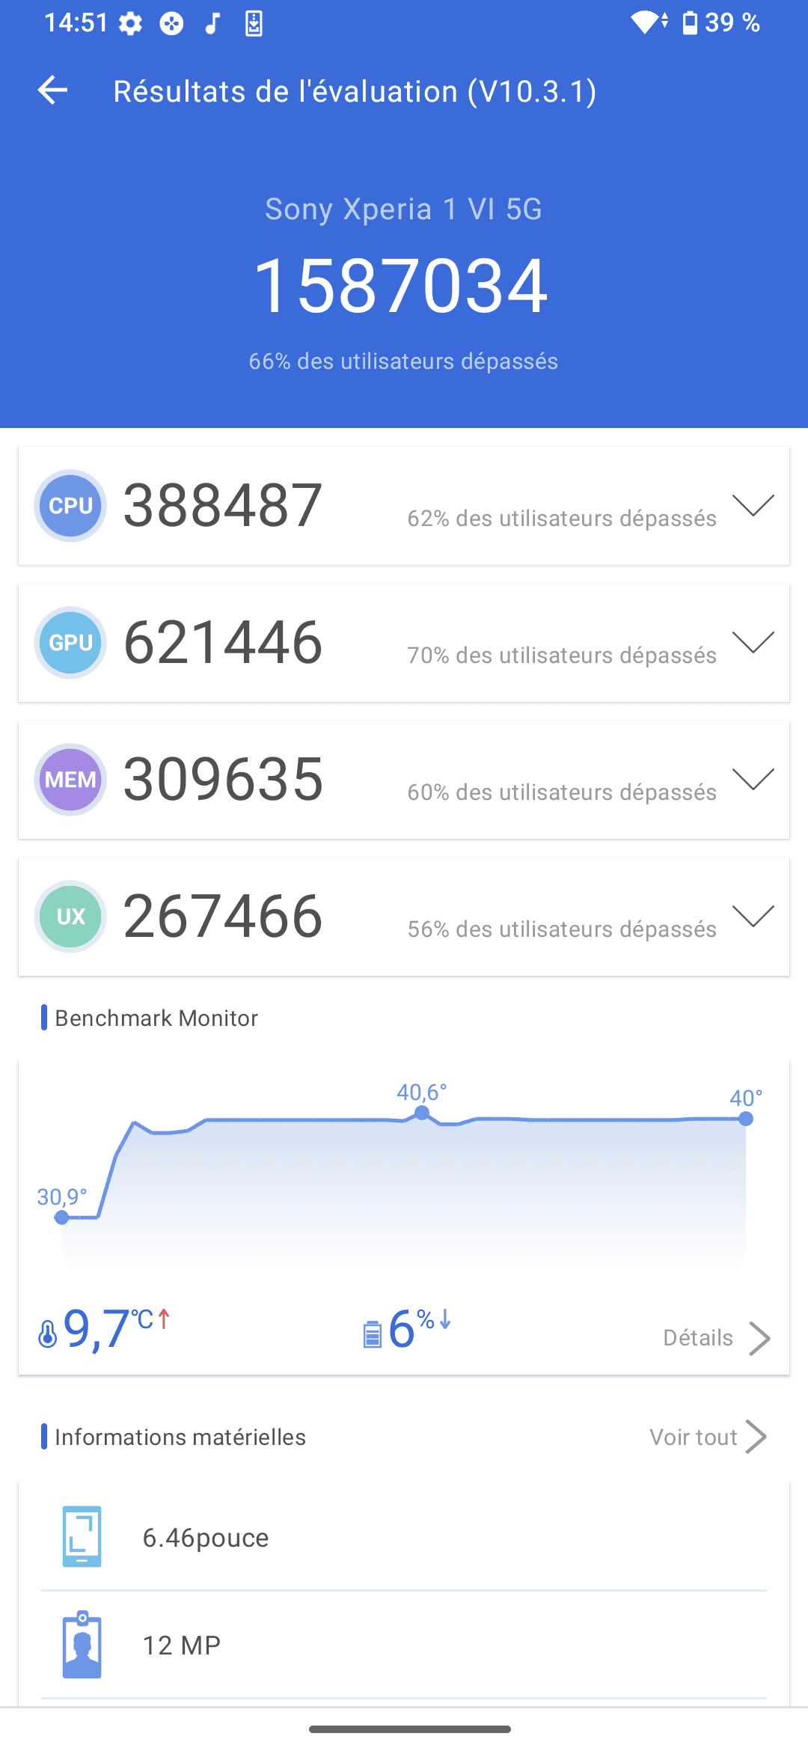808x1751 pixels.
Task: Tap the front camera 12 MP icon
Action: coord(82,1644)
